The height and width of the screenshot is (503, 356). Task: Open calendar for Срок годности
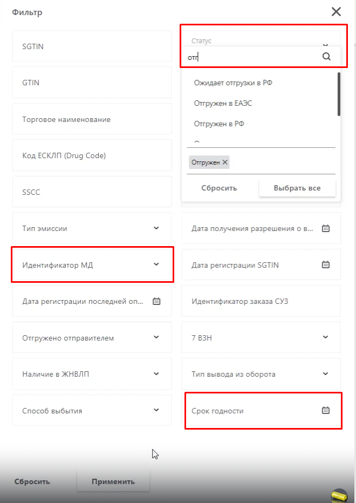tap(325, 411)
